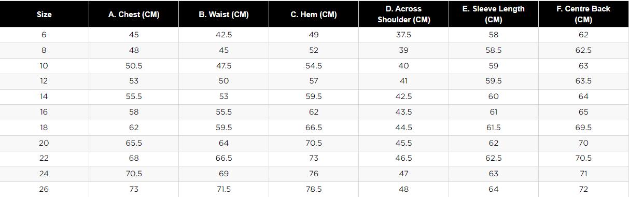The image size is (629, 197).
Task: Click the Size column header
Action: pos(44,15)
